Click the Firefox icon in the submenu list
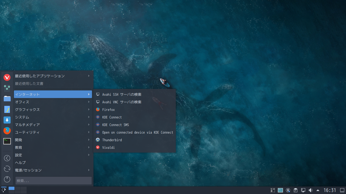 [98, 110]
